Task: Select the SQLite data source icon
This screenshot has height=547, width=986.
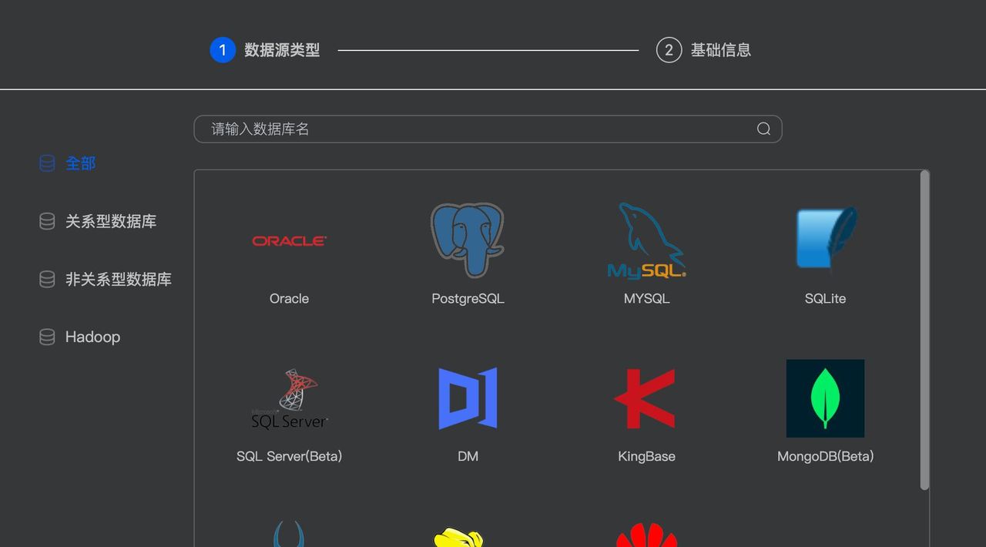Action: tap(825, 239)
